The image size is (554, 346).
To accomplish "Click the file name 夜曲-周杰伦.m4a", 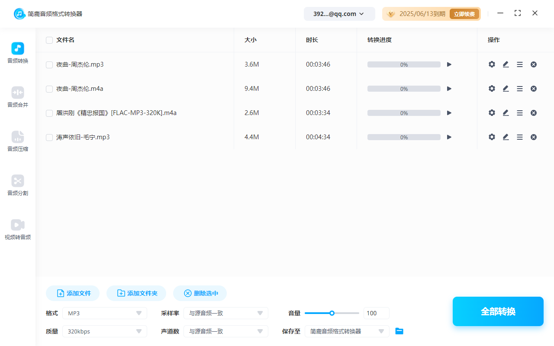I will (80, 89).
